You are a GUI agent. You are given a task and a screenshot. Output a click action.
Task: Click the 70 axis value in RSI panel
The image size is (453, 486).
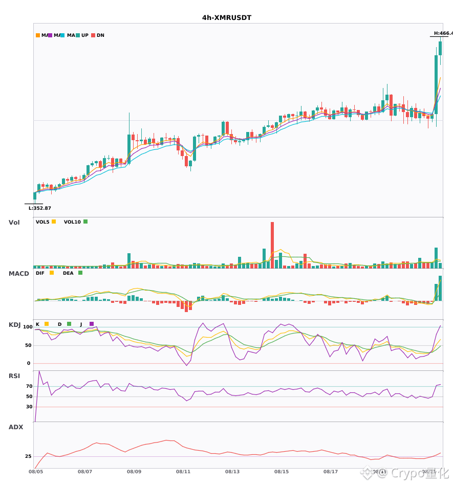point(29,386)
